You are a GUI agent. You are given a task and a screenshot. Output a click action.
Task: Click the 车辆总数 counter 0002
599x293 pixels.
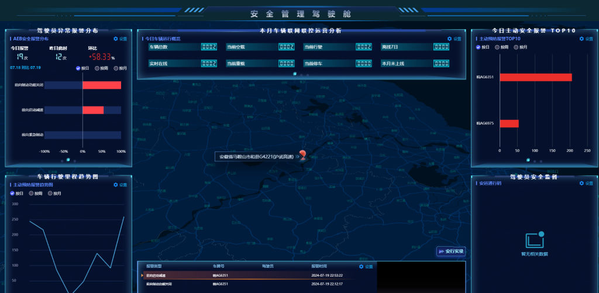coord(209,47)
